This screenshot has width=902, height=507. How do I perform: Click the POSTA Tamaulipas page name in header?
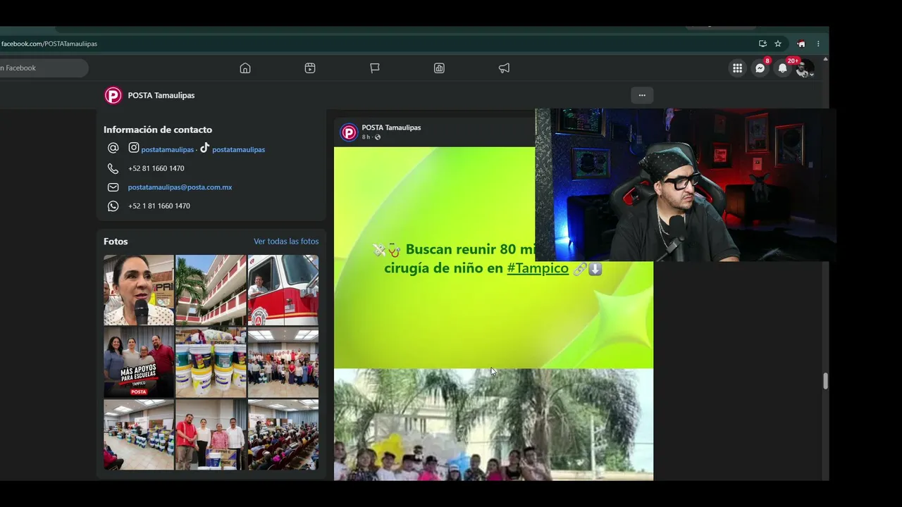161,95
